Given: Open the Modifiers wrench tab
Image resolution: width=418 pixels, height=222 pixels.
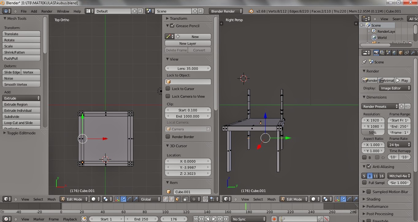Looking at the screenshot, I should 412,53.
